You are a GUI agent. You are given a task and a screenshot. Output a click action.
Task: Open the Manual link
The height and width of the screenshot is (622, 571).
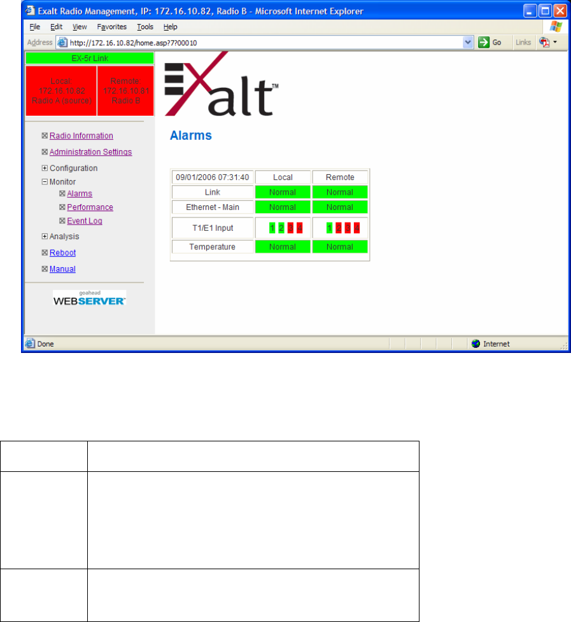click(x=62, y=269)
